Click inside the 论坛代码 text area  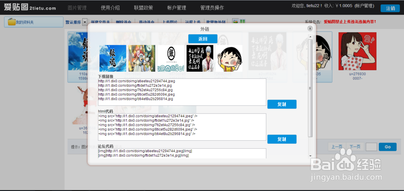tap(182, 153)
